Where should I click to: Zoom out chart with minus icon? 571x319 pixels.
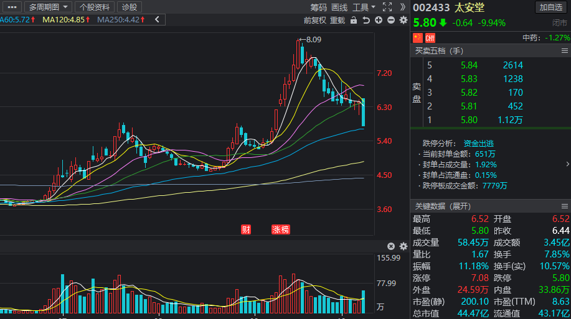pos(391,20)
